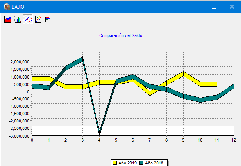
Task: Select the line chart view button
Action: click(x=28, y=19)
